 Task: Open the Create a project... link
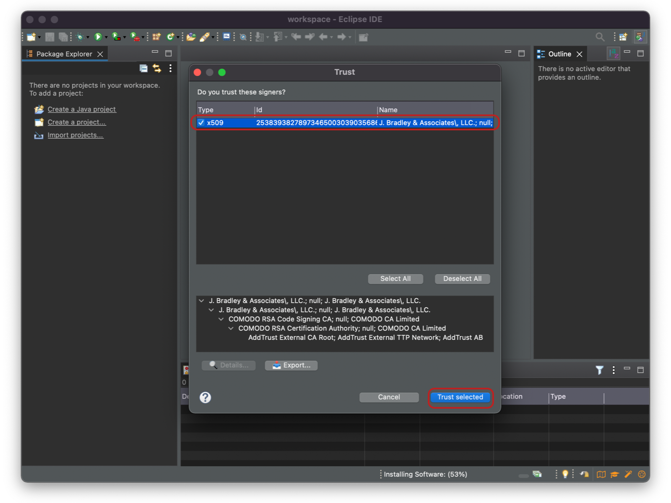coord(77,122)
